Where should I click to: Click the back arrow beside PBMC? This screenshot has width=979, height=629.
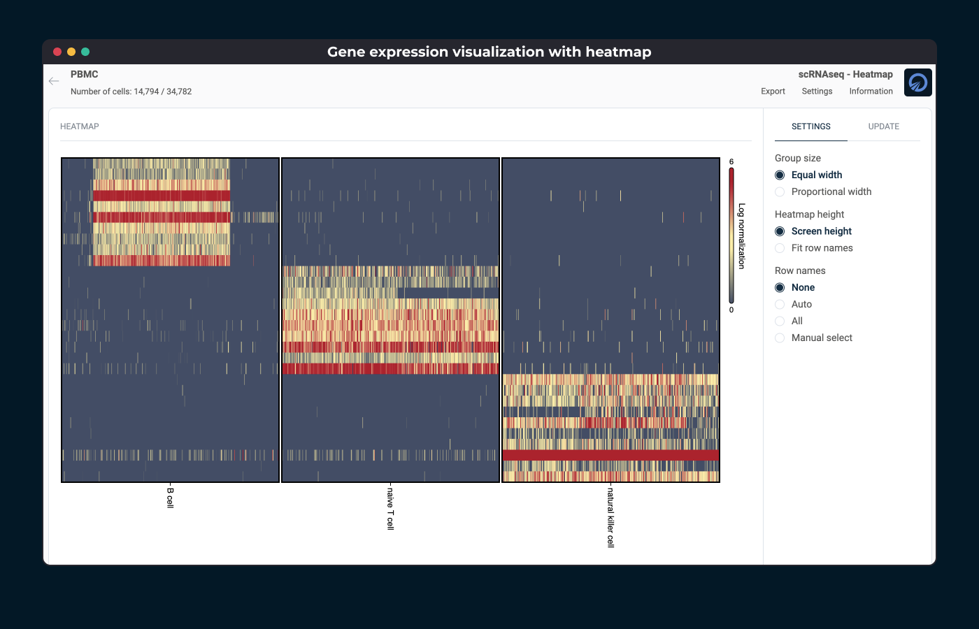(x=54, y=81)
